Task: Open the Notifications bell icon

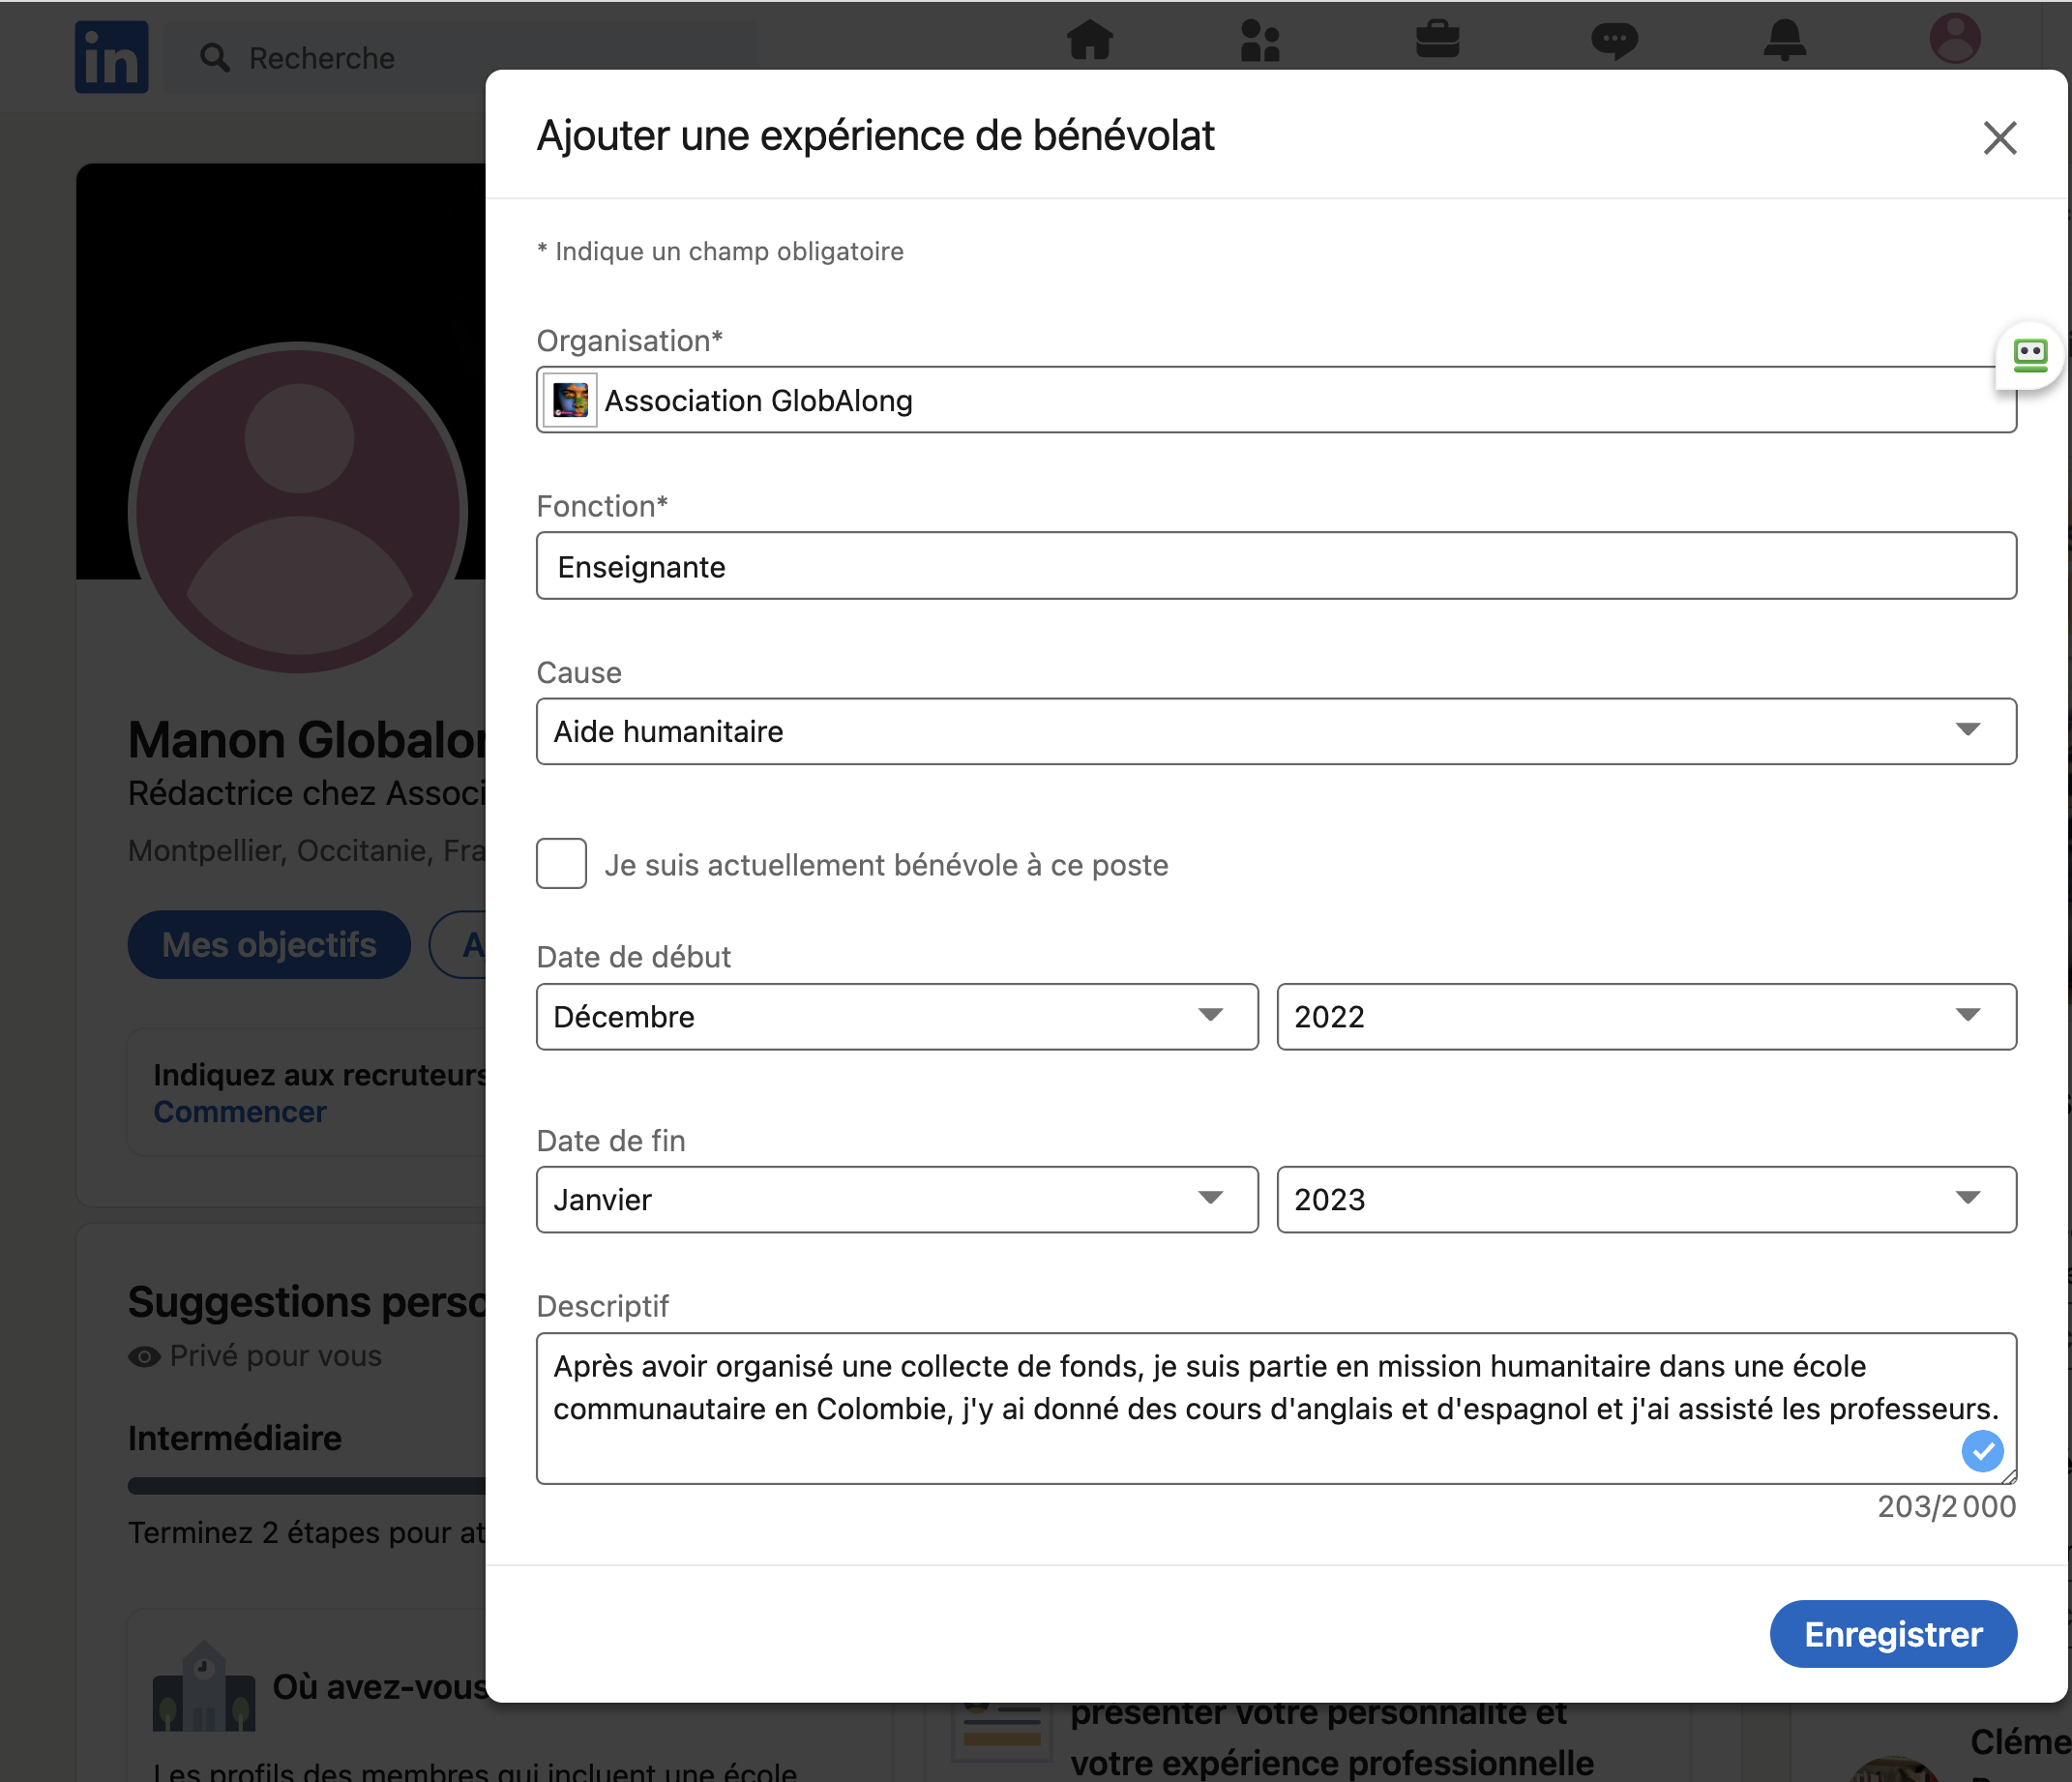Action: (1785, 40)
